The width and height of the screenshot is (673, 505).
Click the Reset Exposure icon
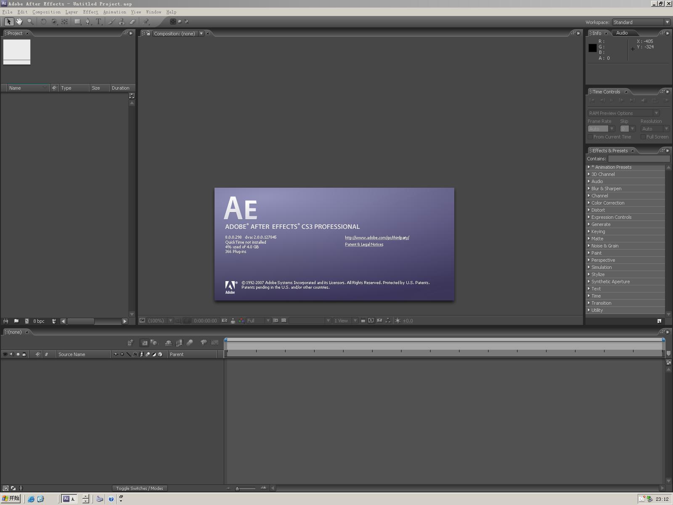click(x=397, y=321)
